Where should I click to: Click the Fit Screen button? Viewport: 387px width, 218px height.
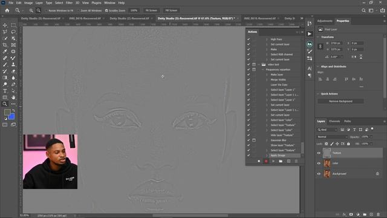point(151,11)
